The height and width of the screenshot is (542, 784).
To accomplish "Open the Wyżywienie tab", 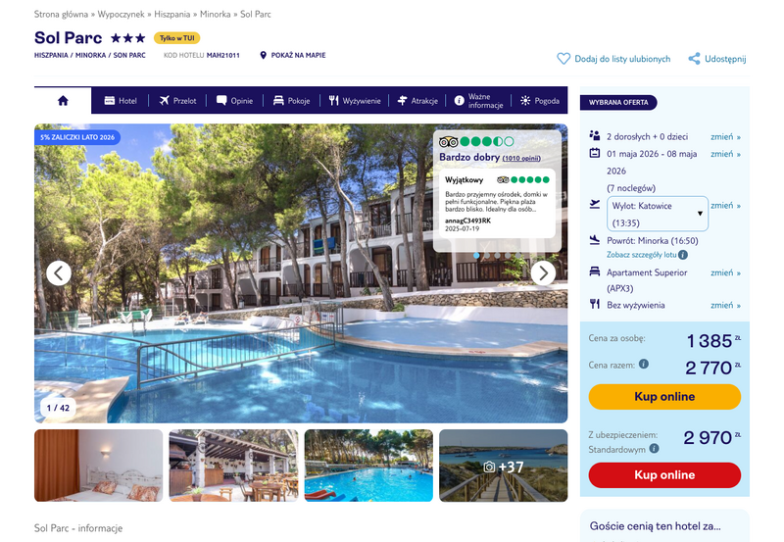I will (355, 101).
